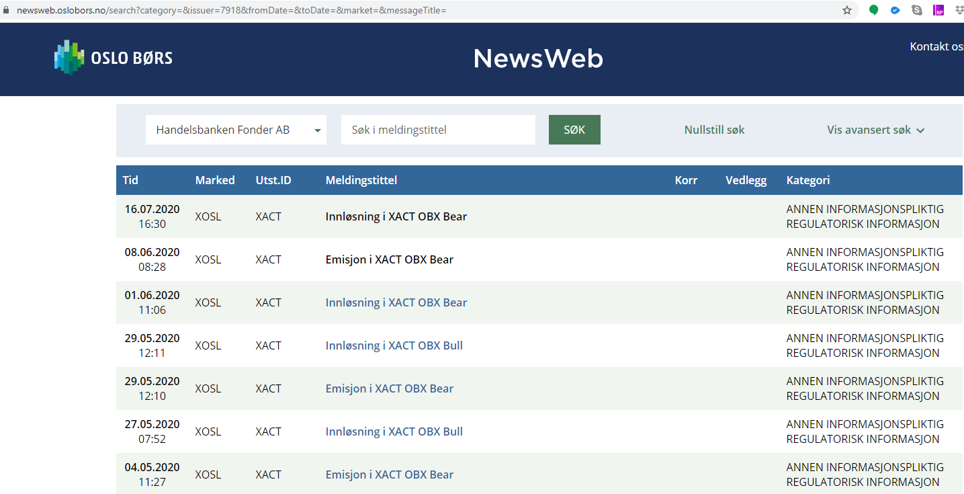Viewport: 964px width, 494px height.
Task: Open the green Hangouts extension icon
Action: [874, 10]
